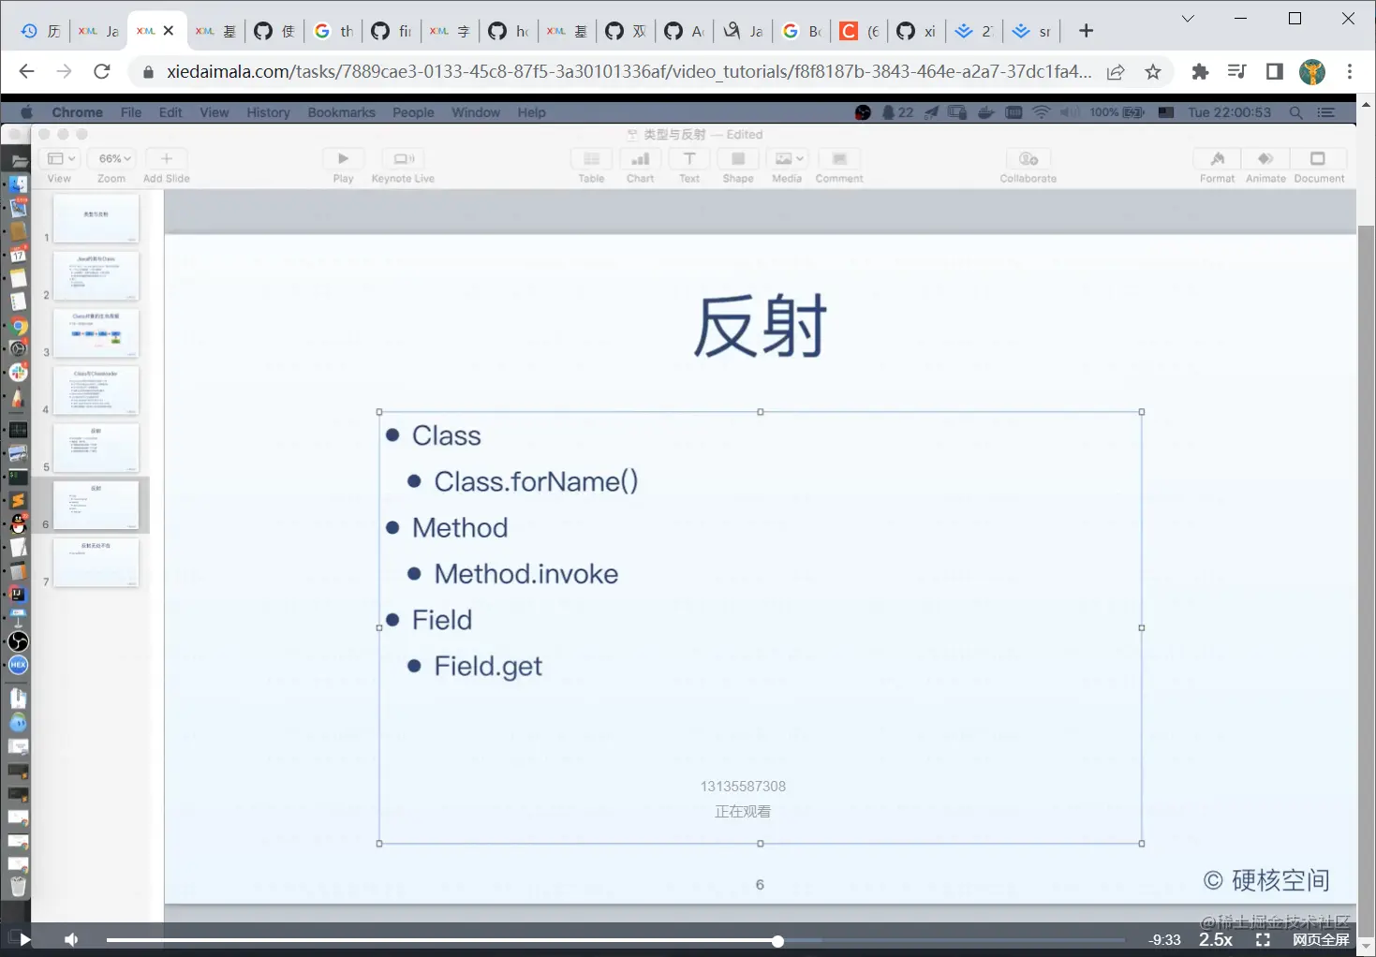Open a new browser tab
Screen dimensions: 1376x957
pos(1087,31)
